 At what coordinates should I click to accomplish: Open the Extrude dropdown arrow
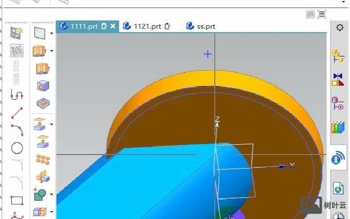[x=52, y=51]
